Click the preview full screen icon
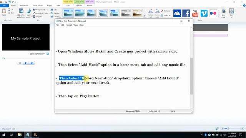 coord(47,54)
